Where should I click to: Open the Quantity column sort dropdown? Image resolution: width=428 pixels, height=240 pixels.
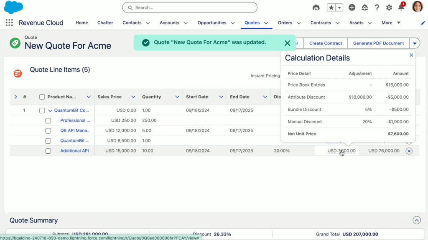177,97
